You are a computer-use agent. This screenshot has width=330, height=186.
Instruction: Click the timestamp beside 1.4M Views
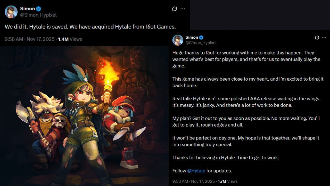[x=30, y=39]
